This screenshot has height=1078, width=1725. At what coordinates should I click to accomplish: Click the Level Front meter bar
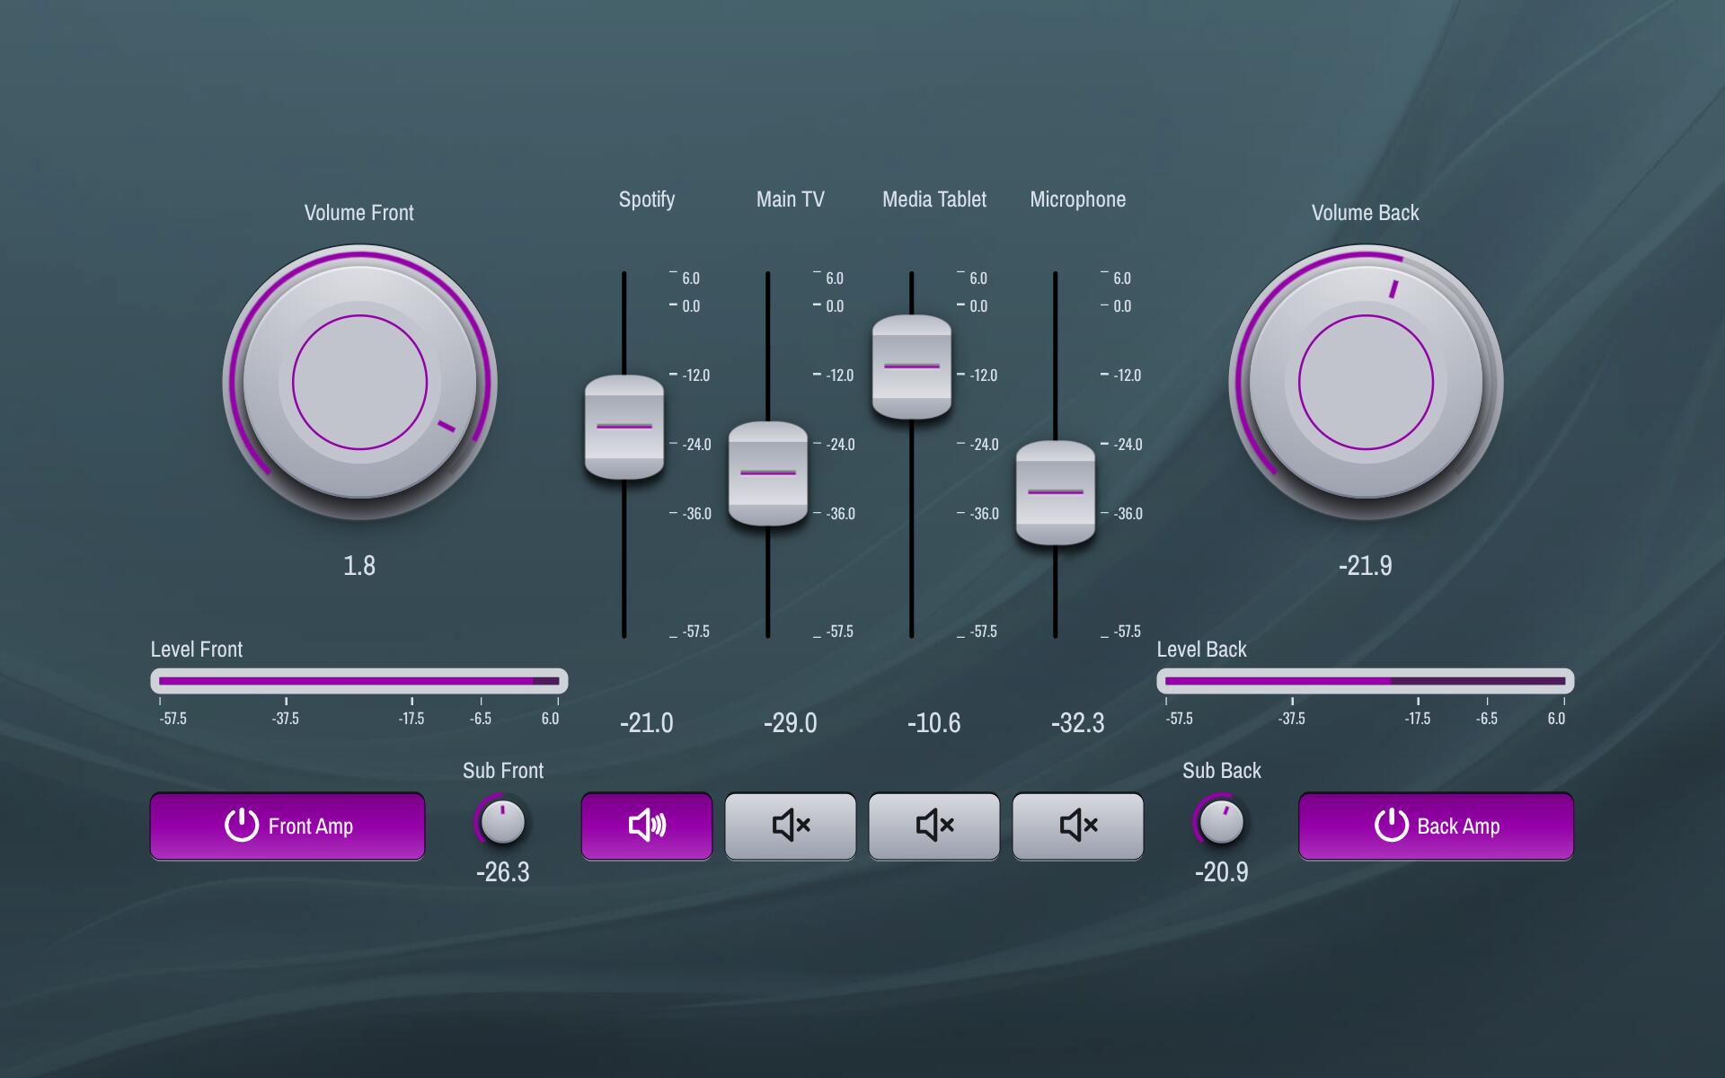click(359, 681)
